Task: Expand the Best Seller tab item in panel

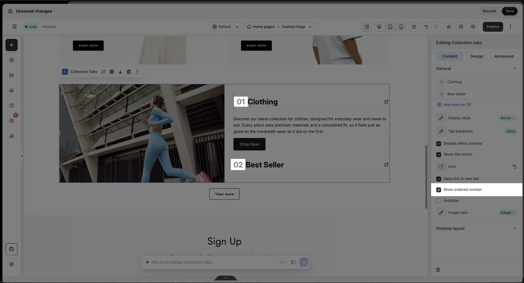Action: click(x=476, y=94)
